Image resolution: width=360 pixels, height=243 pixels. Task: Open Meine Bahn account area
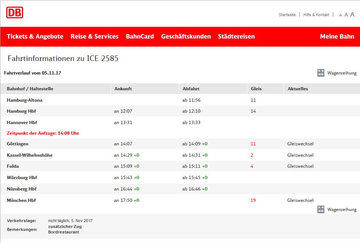[x=337, y=37]
